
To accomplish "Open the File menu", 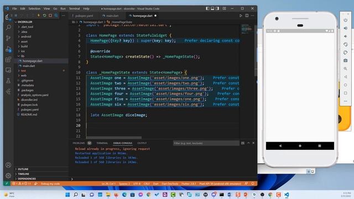I will [x=15, y=9].
